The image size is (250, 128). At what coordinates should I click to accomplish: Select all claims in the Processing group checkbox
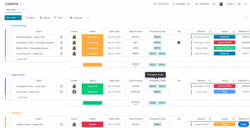(8, 32)
